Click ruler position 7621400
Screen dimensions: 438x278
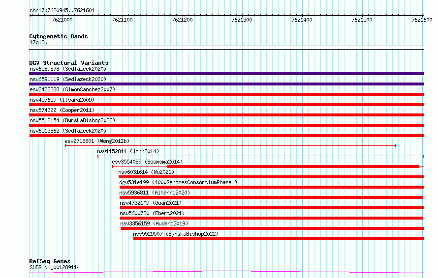(x=302, y=20)
